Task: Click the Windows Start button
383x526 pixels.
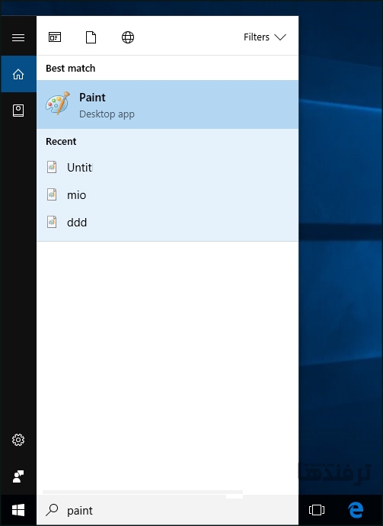Action: [x=18, y=510]
